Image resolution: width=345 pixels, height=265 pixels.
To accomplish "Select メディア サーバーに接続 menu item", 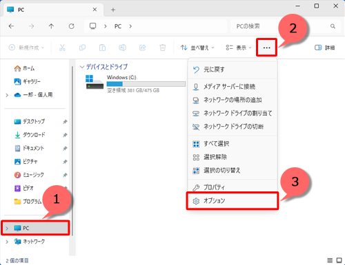I will coord(233,87).
